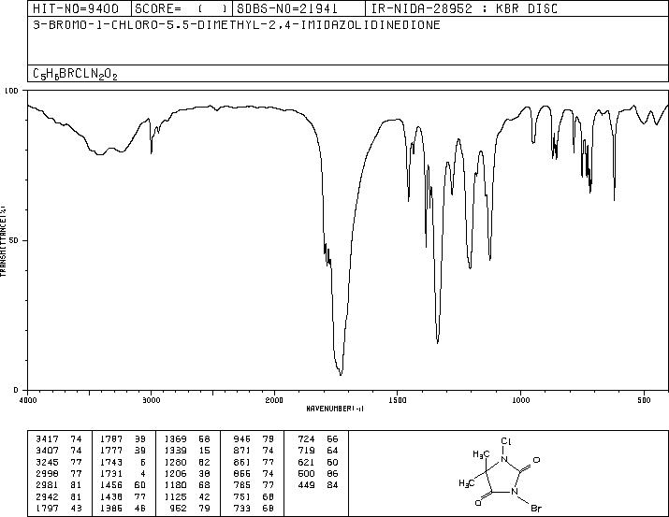Select peak value 785 in the table

point(242,485)
